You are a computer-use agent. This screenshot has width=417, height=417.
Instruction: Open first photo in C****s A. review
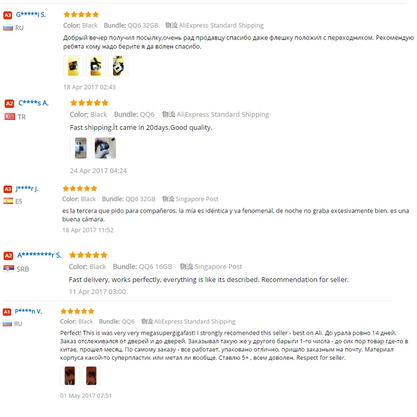[x=81, y=148]
